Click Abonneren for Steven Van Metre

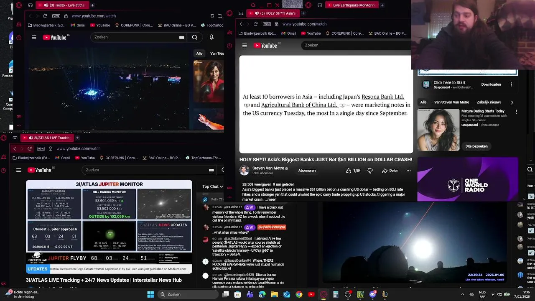click(307, 171)
